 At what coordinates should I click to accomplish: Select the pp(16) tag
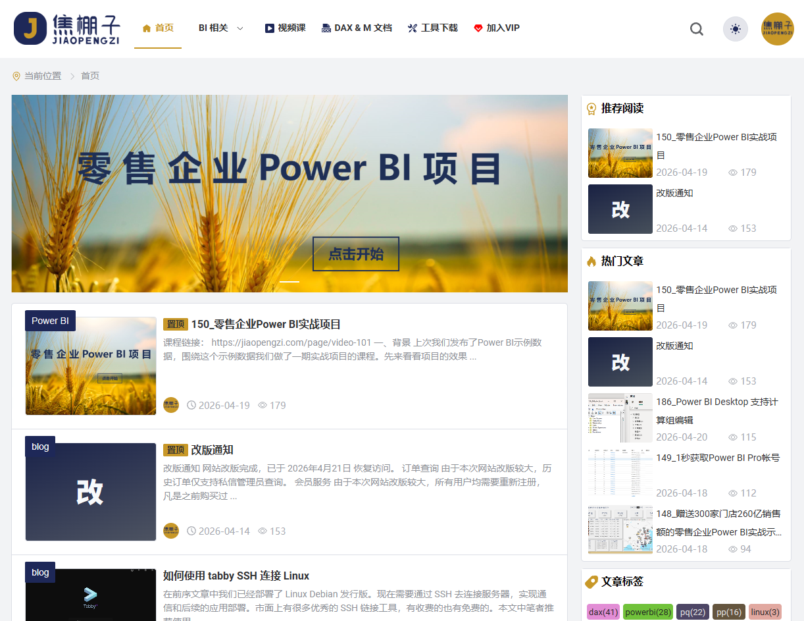(x=729, y=612)
